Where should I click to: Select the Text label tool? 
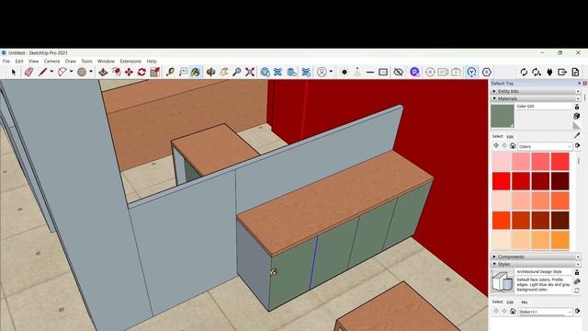coord(183,72)
